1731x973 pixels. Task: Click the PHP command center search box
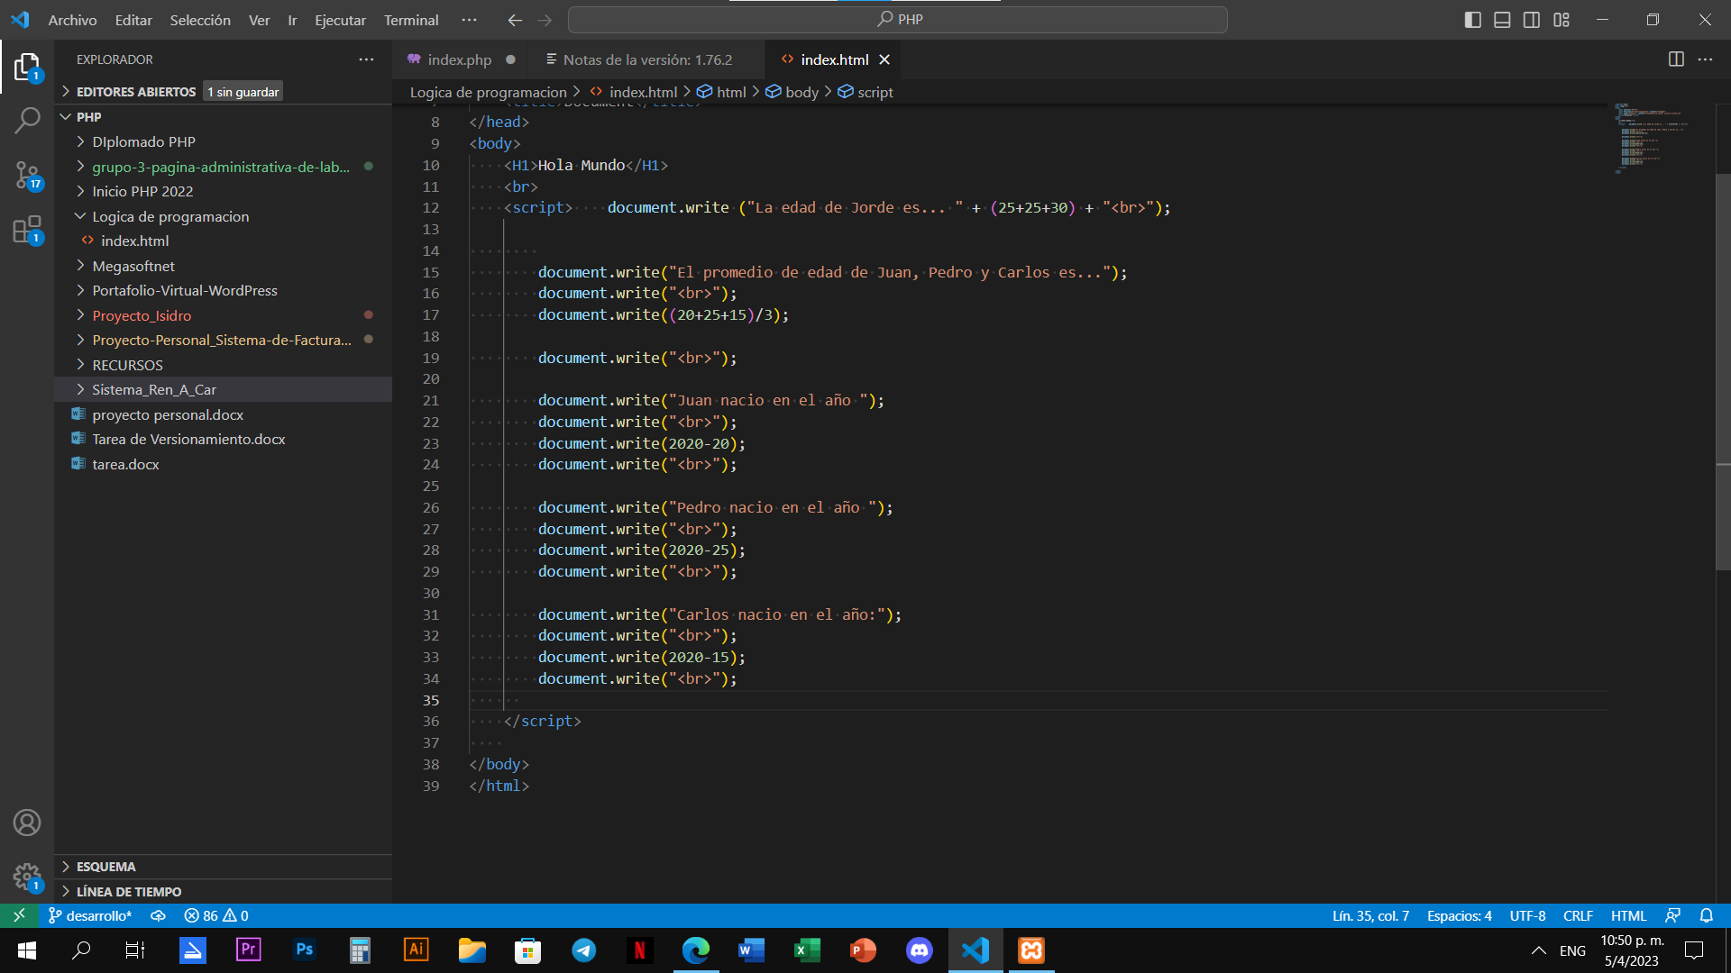[x=898, y=20]
